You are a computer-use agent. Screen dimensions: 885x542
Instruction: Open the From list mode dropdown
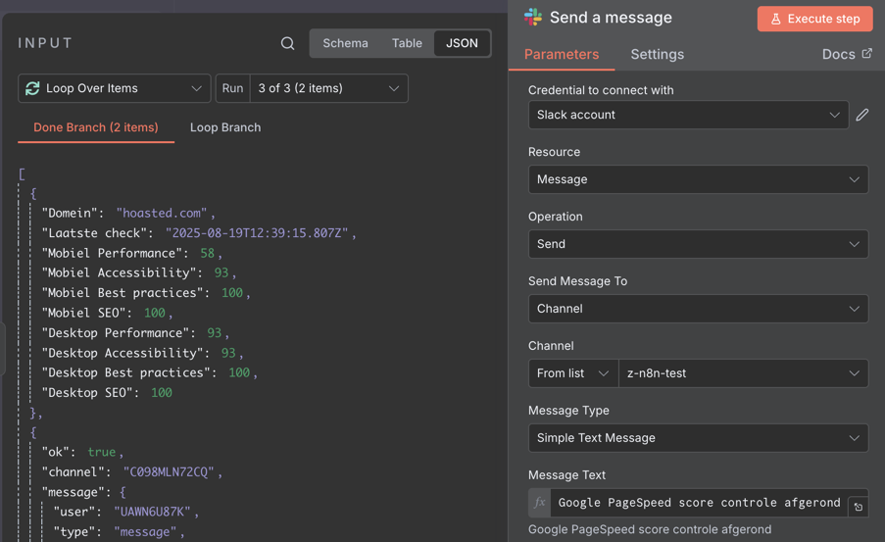(573, 373)
